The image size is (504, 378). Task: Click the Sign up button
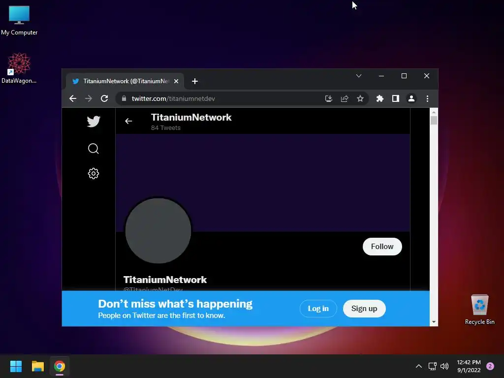(x=364, y=309)
